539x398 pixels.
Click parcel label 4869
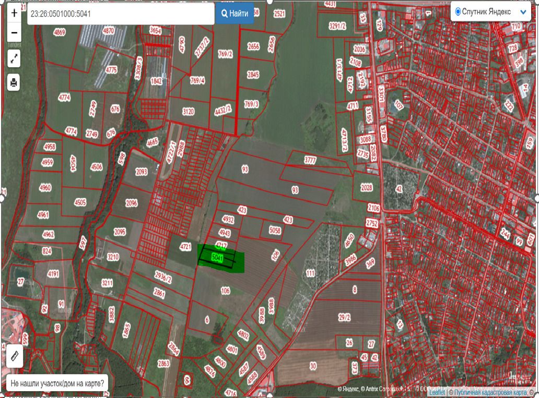tap(60, 32)
